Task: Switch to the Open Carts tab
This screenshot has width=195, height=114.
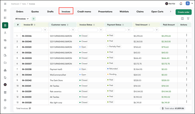Action: click(157, 12)
